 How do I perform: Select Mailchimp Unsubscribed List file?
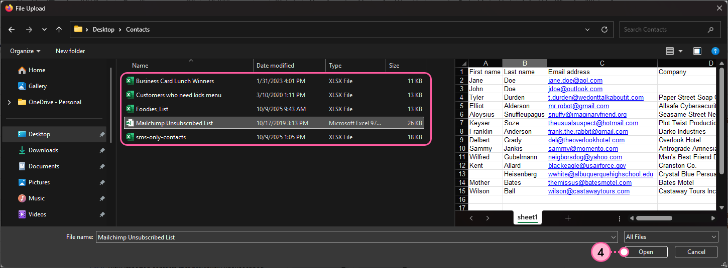click(274, 123)
